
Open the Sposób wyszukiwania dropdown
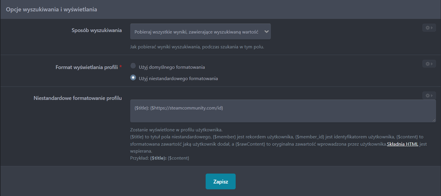[200, 32]
